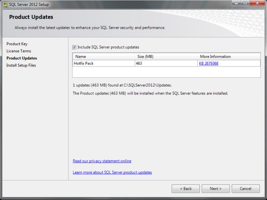Click the SQL Server Setup title bar icon
Screen dimensions: 267x200
point(5,5)
